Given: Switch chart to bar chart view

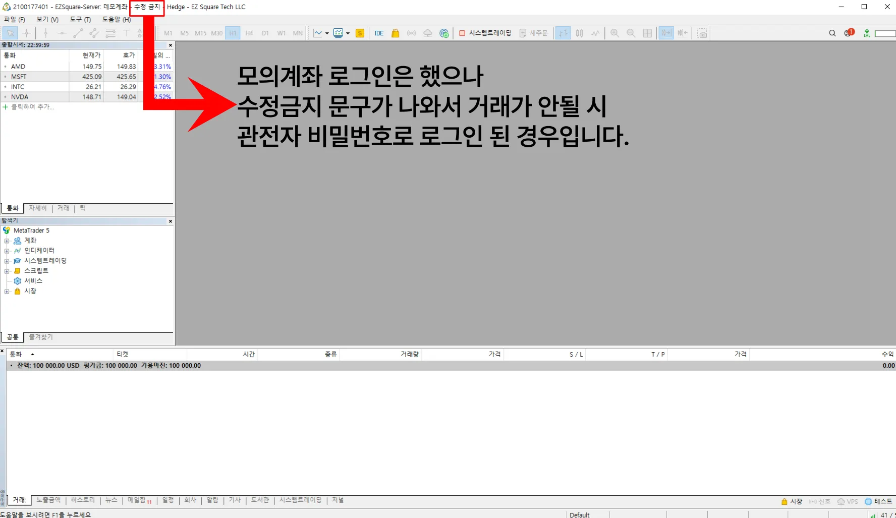Looking at the screenshot, I should [563, 33].
